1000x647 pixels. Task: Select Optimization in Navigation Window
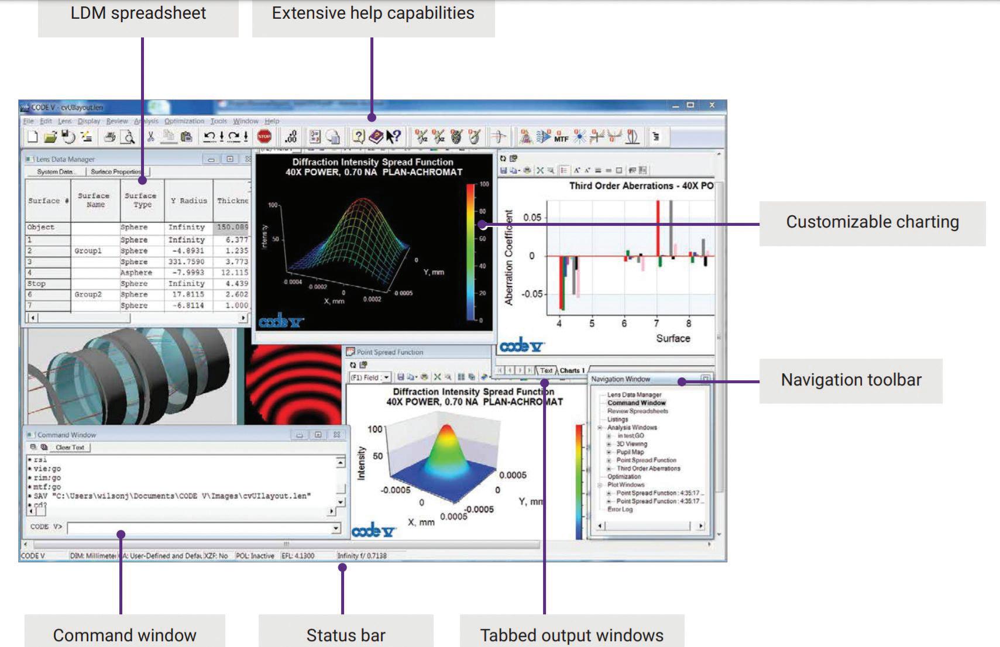coord(624,477)
